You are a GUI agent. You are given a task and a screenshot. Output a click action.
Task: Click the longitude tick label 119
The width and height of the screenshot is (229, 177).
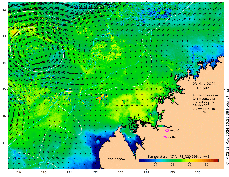(x=18, y=172)
